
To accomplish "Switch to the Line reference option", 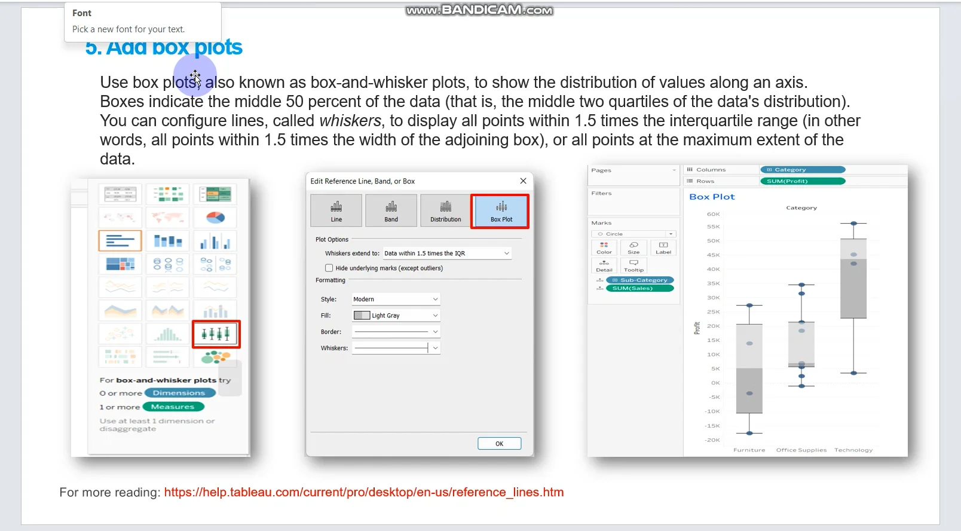I will 336,210.
